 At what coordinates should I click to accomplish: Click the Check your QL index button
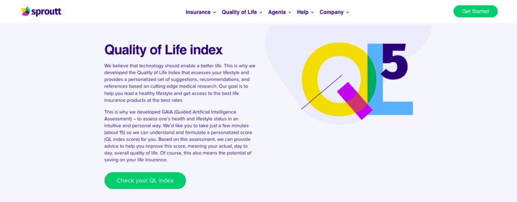145,180
